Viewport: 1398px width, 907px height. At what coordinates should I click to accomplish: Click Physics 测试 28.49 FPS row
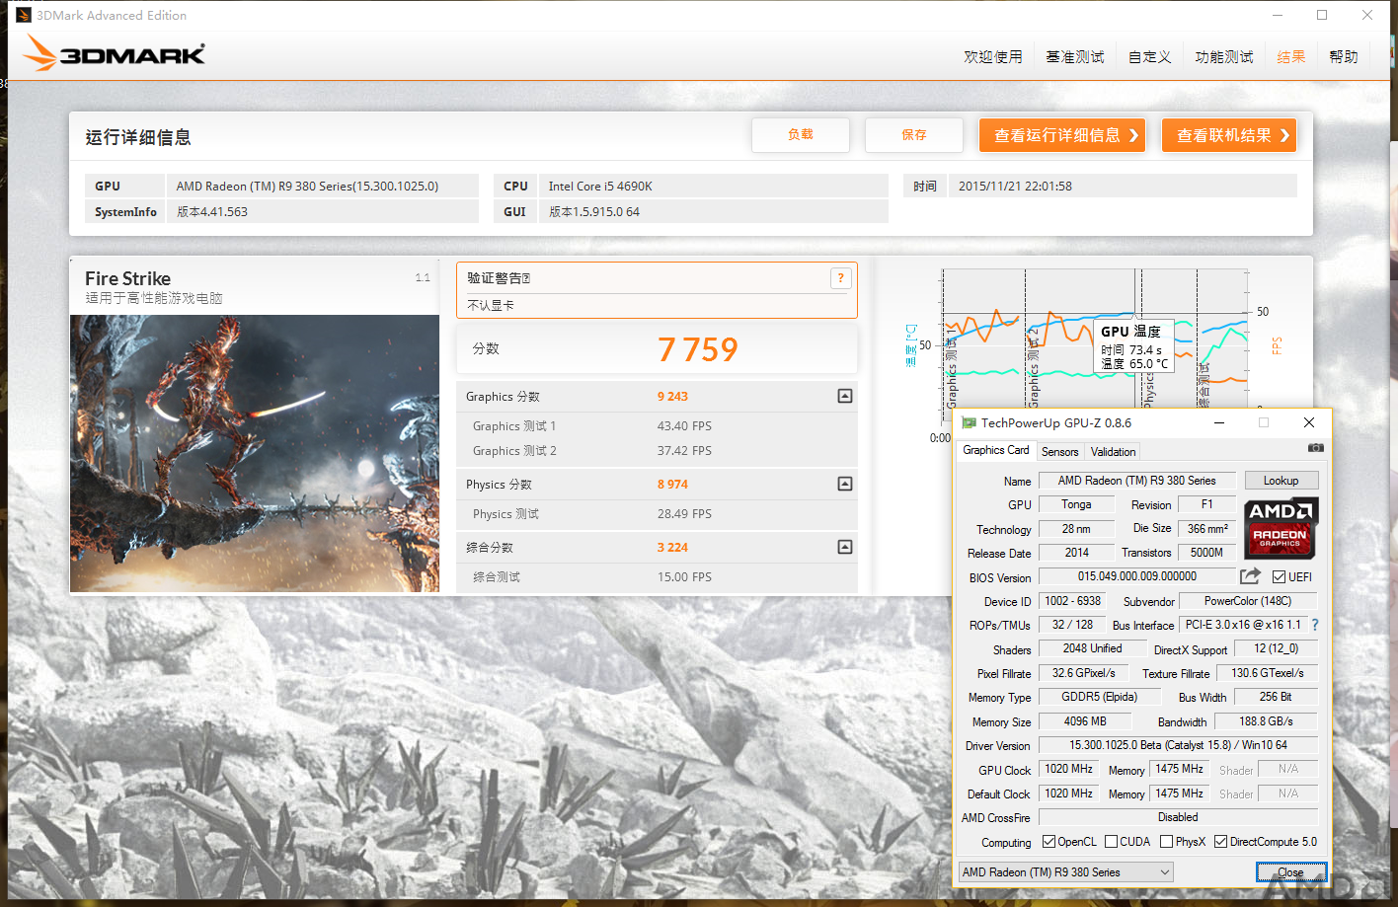pos(657,513)
